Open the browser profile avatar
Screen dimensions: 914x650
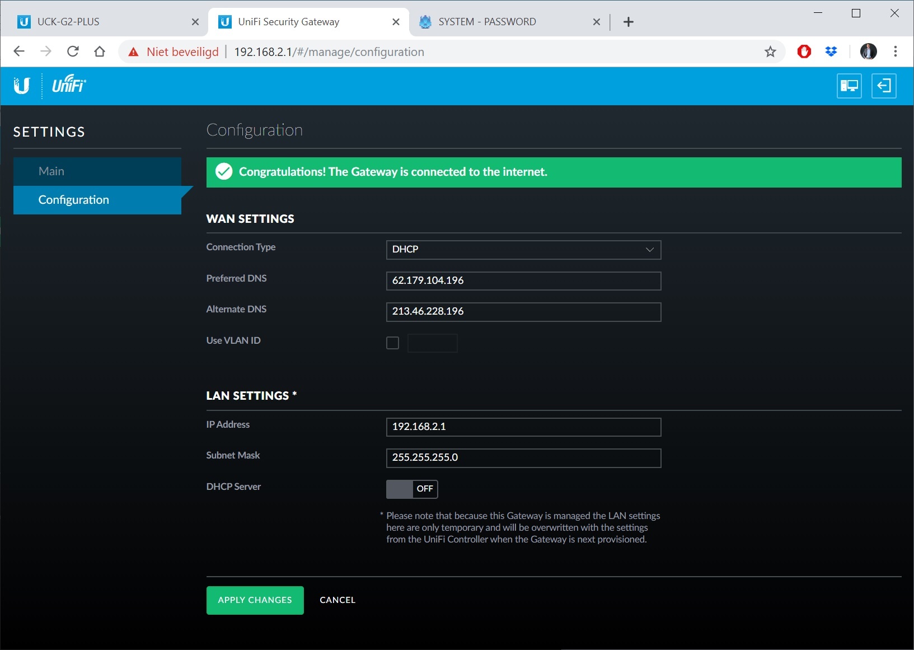tap(868, 52)
